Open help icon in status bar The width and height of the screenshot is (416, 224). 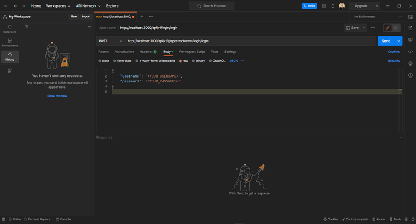(413, 219)
